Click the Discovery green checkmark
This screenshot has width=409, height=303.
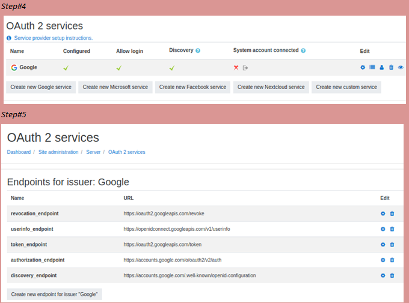(x=172, y=68)
